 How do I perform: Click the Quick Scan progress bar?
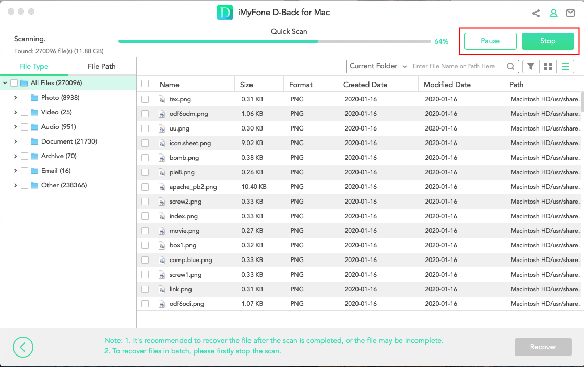pos(275,41)
